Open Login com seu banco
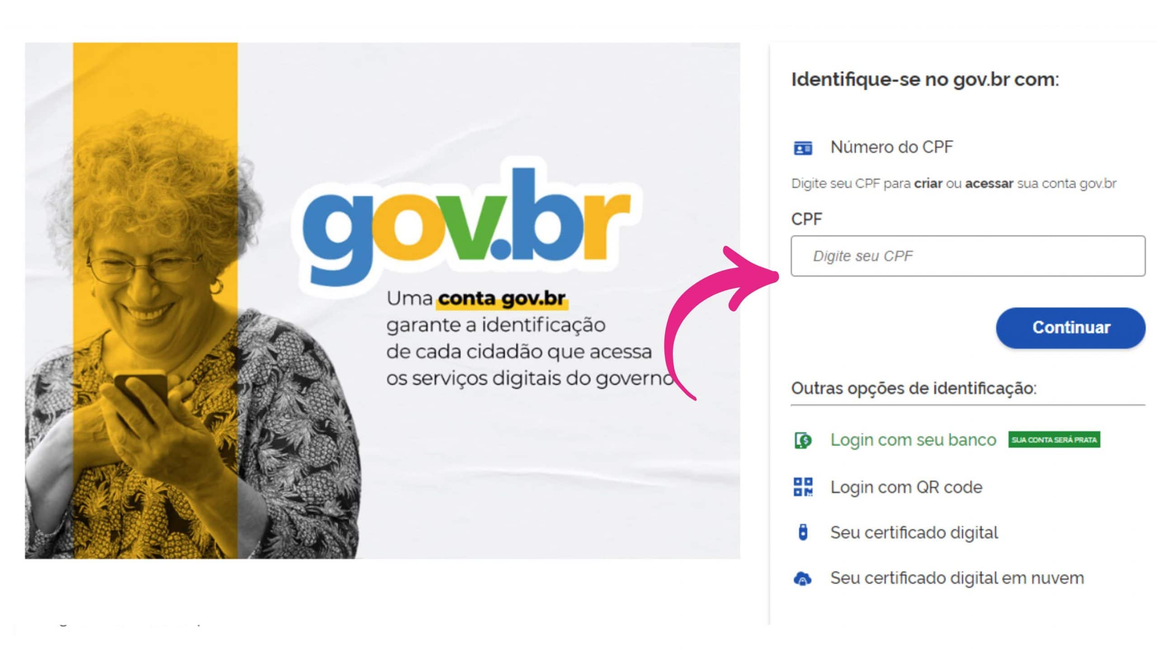Image resolution: width=1157 pixels, height=650 pixels. click(913, 440)
